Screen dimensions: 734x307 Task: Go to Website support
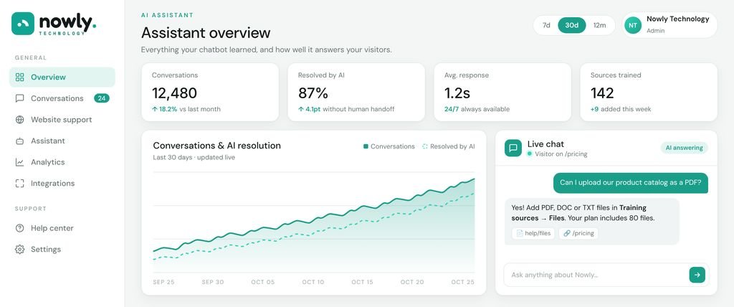(62, 120)
